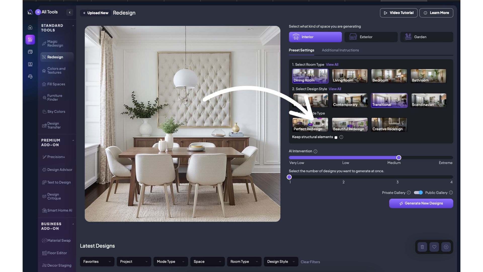This screenshot has width=483, height=272.
Task: Click the AI Intervention slider handle
Action: (x=399, y=158)
